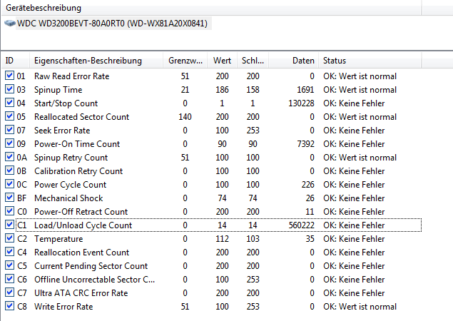This screenshot has width=453, height=321.
Task: Click the Schl... value 103 for Temperature
Action: pos(253,239)
